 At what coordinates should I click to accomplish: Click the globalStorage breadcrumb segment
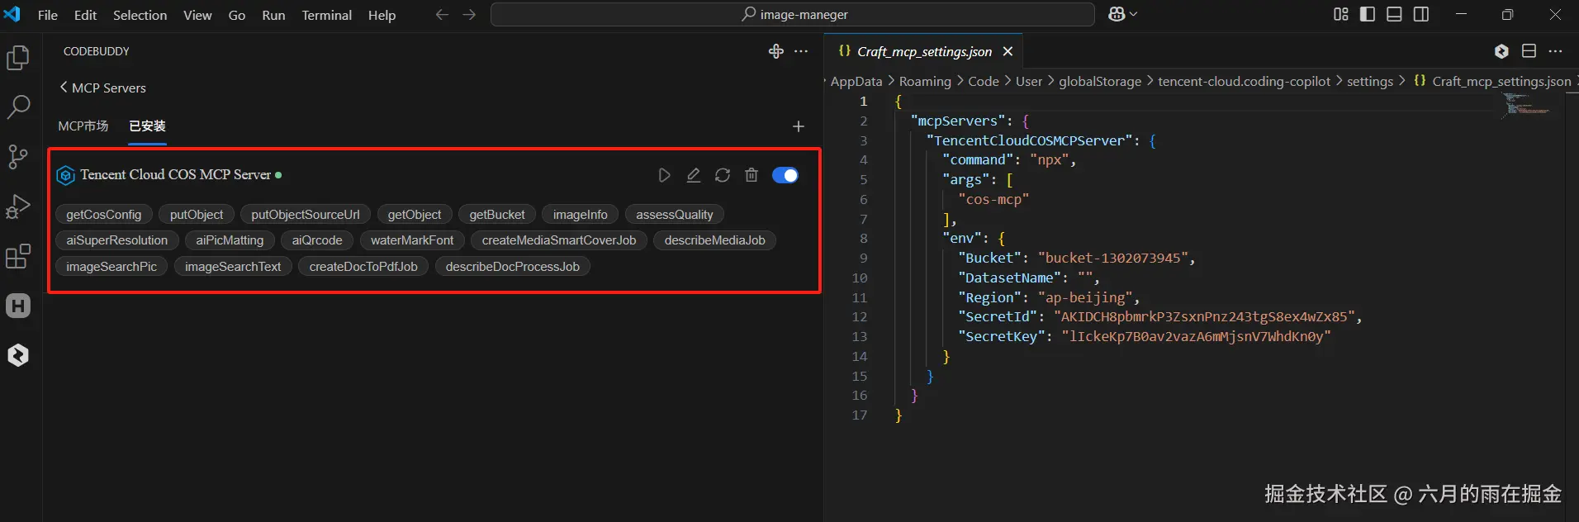click(1100, 81)
